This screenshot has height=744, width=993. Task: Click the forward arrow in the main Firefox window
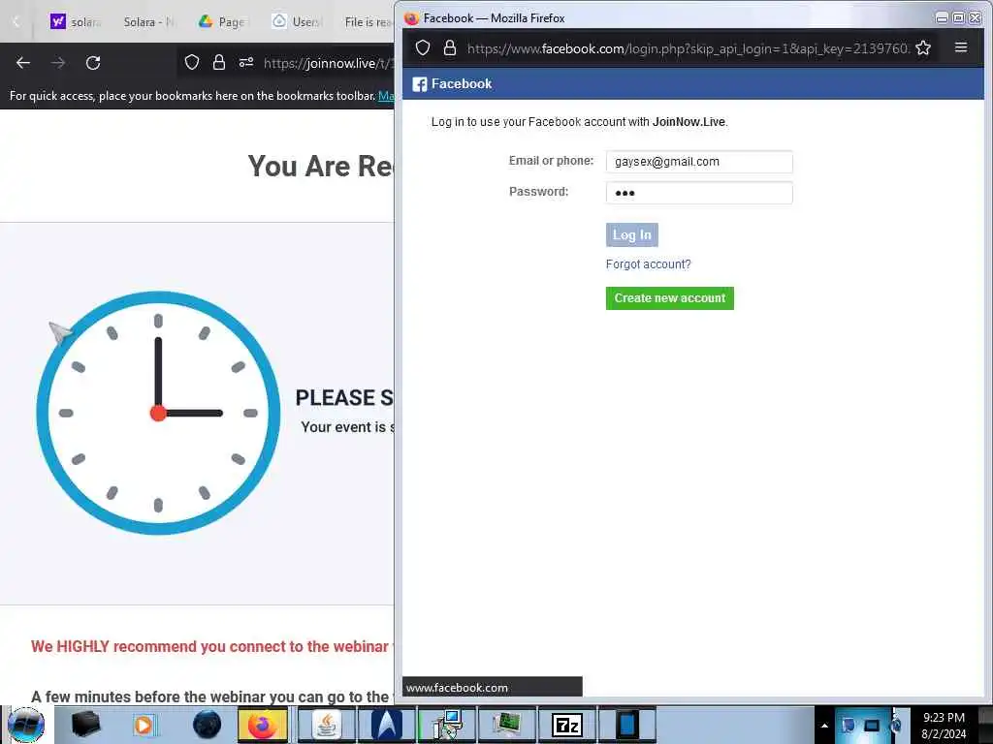click(58, 63)
